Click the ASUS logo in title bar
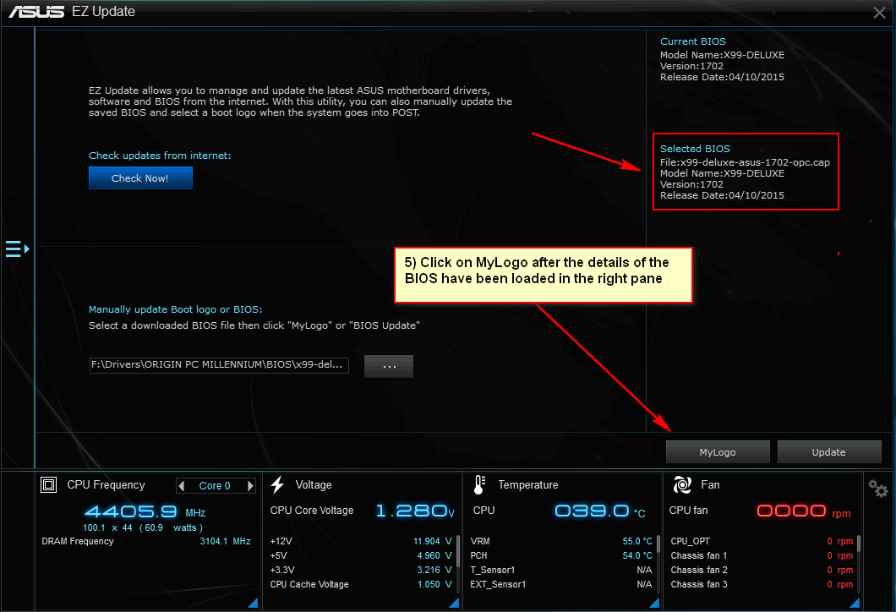The width and height of the screenshot is (896, 612). 36,12
